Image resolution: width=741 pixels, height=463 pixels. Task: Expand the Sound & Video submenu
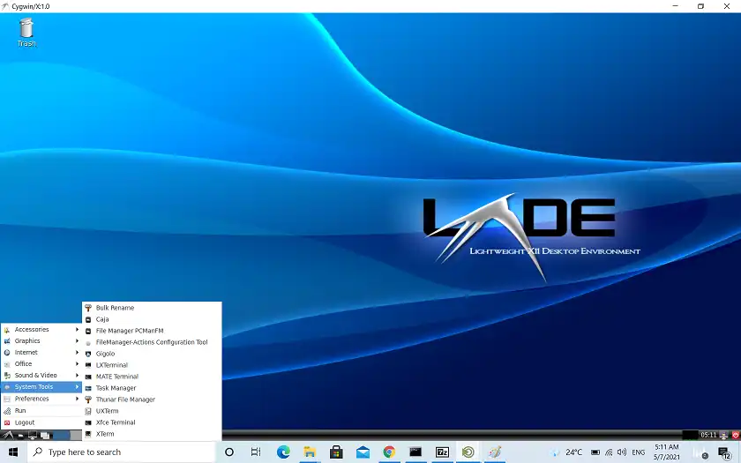pos(41,375)
